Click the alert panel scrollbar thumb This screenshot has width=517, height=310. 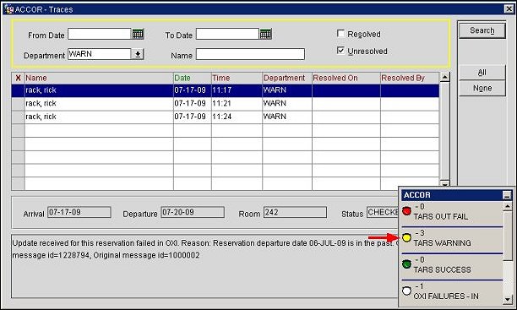point(508,236)
